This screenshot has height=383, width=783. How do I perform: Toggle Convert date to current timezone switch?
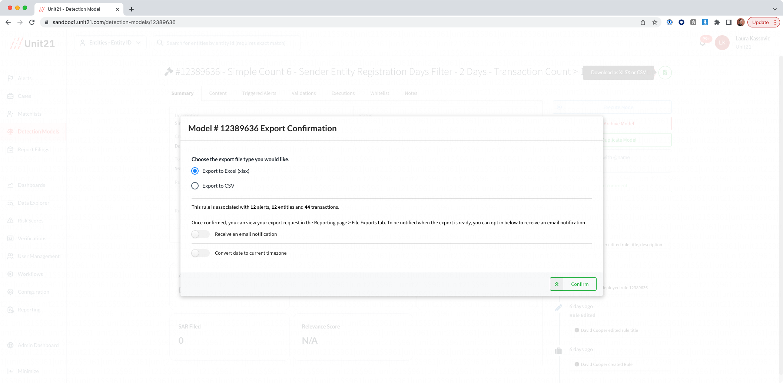click(x=200, y=253)
